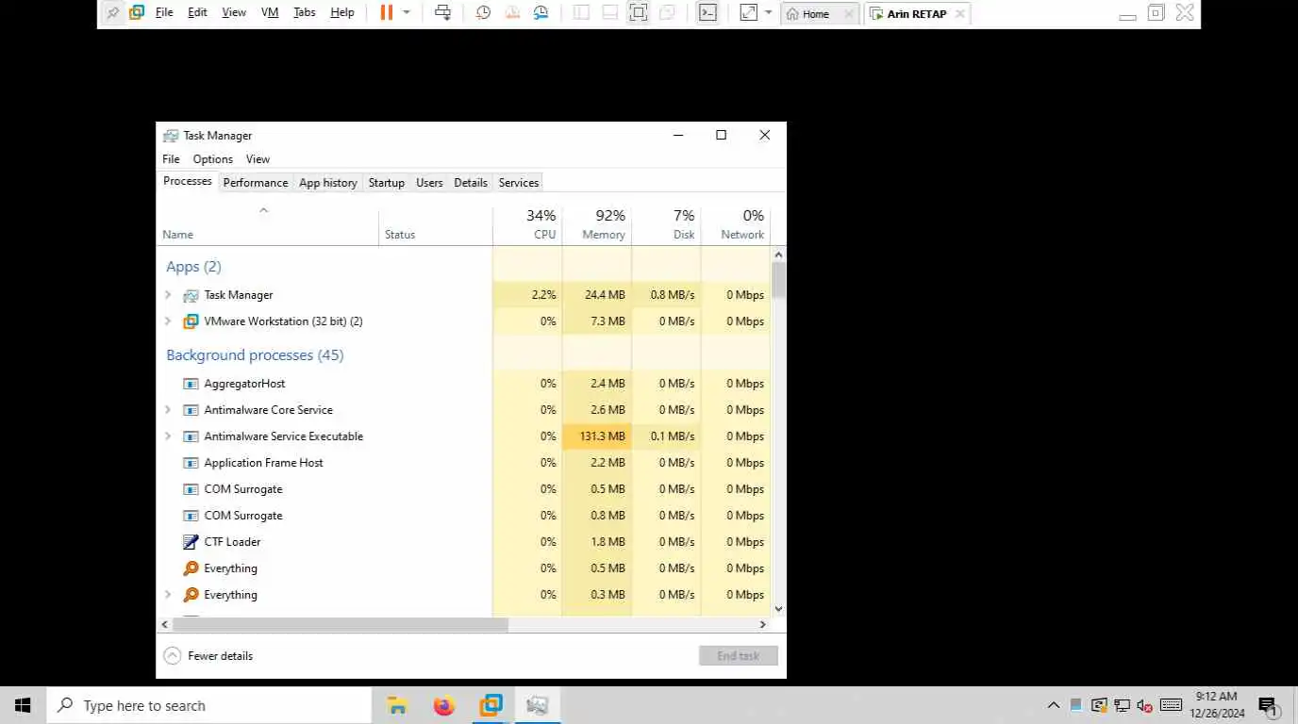Screen dimensions: 1298x724
Task: Expand the Everything row using 0.3 MB
Action: click(x=168, y=595)
